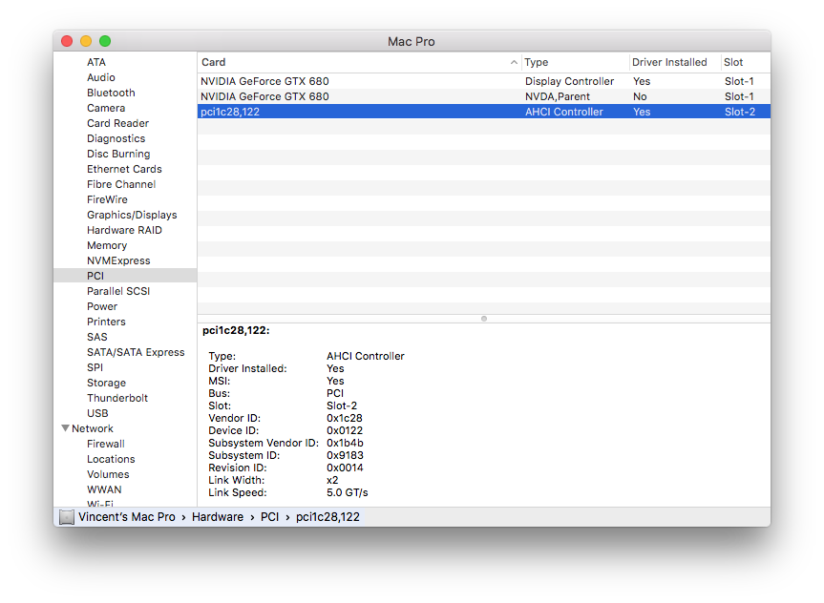Close the Mac Pro window
Image resolution: width=824 pixels, height=603 pixels.
pos(67,41)
